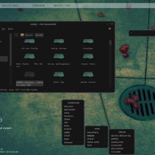Screen dimensions: 155x155
Task: Expand the WWW submenu in Apps
Action: click(x=96, y=139)
